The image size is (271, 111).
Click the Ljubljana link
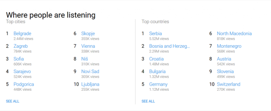coord(90,84)
